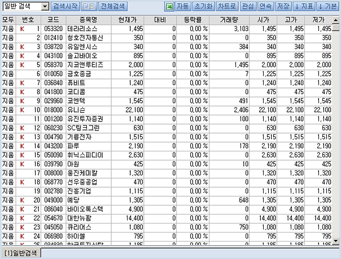Click the Excel export icon
Viewport: 341px width, 259px height.
click(x=169, y=7)
